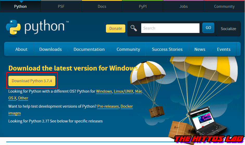
Task: Open Community in the main navigation bar
Action: (x=128, y=49)
